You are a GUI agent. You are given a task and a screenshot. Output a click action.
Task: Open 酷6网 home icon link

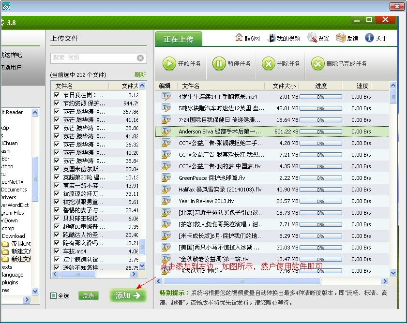click(x=239, y=38)
